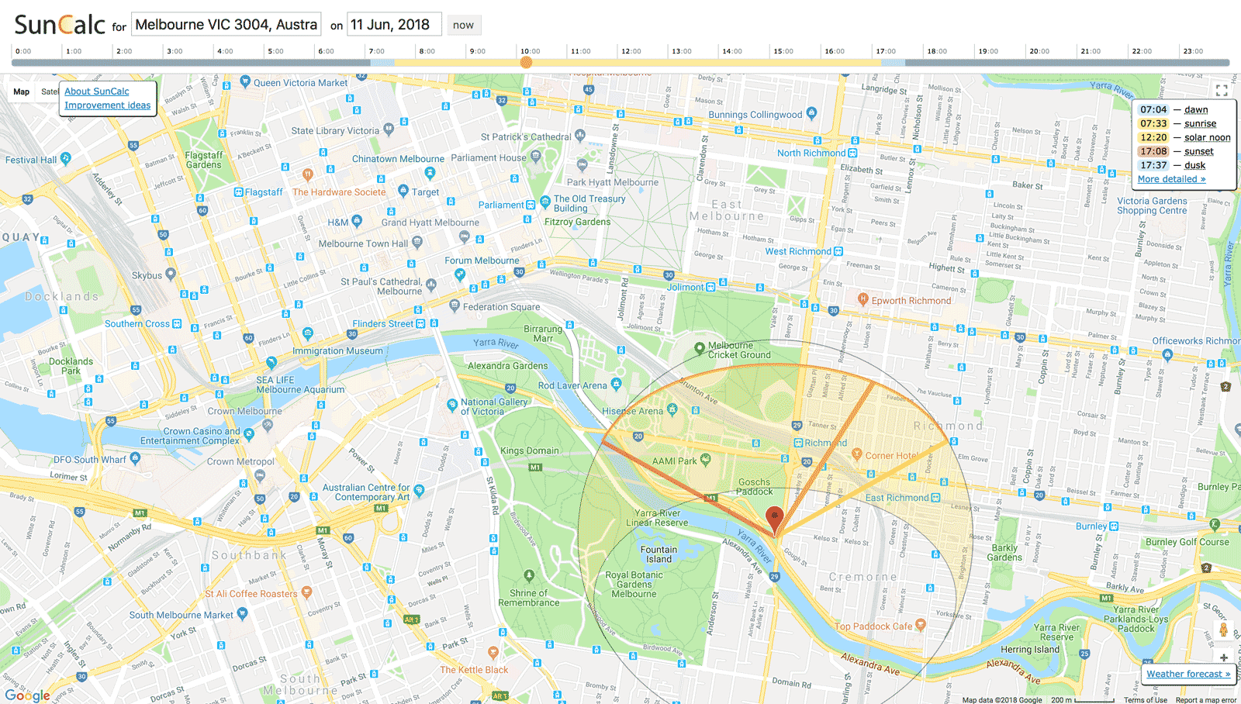Open the Top Paddock Cafe marker
The image size is (1241, 704).
click(921, 624)
